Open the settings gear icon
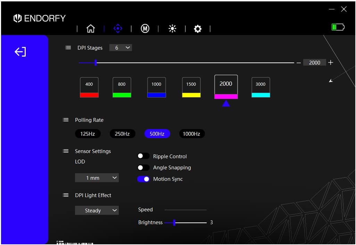The width and height of the screenshot is (356, 245). click(x=198, y=29)
